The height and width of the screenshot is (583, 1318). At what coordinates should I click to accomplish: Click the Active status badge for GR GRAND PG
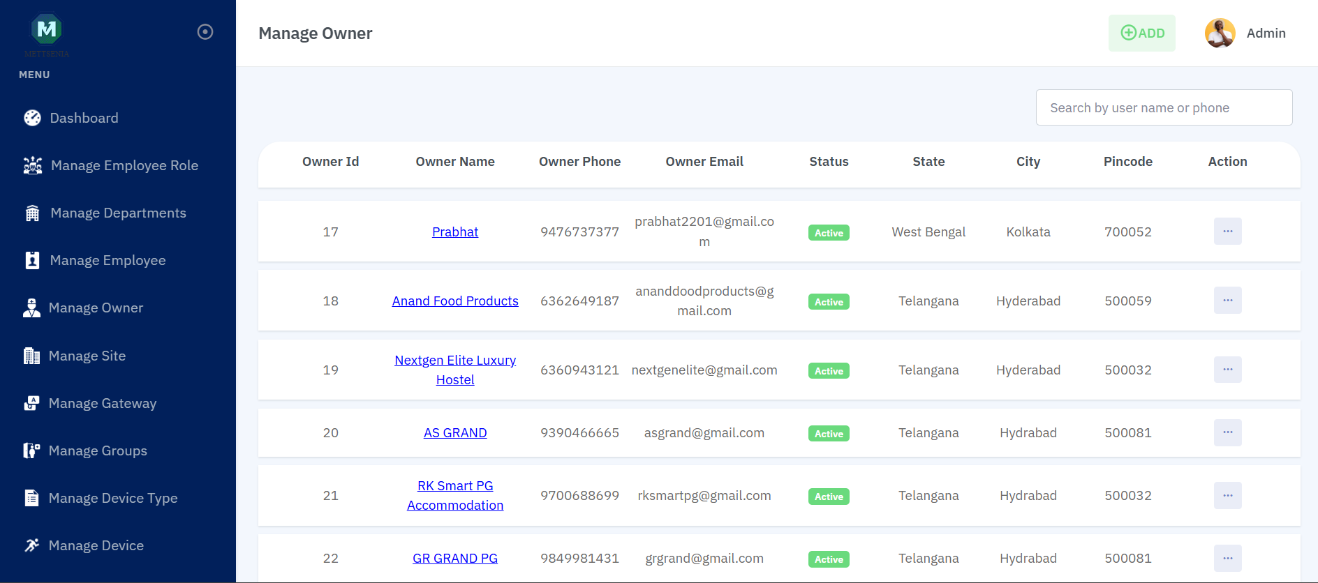pyautogui.click(x=829, y=559)
